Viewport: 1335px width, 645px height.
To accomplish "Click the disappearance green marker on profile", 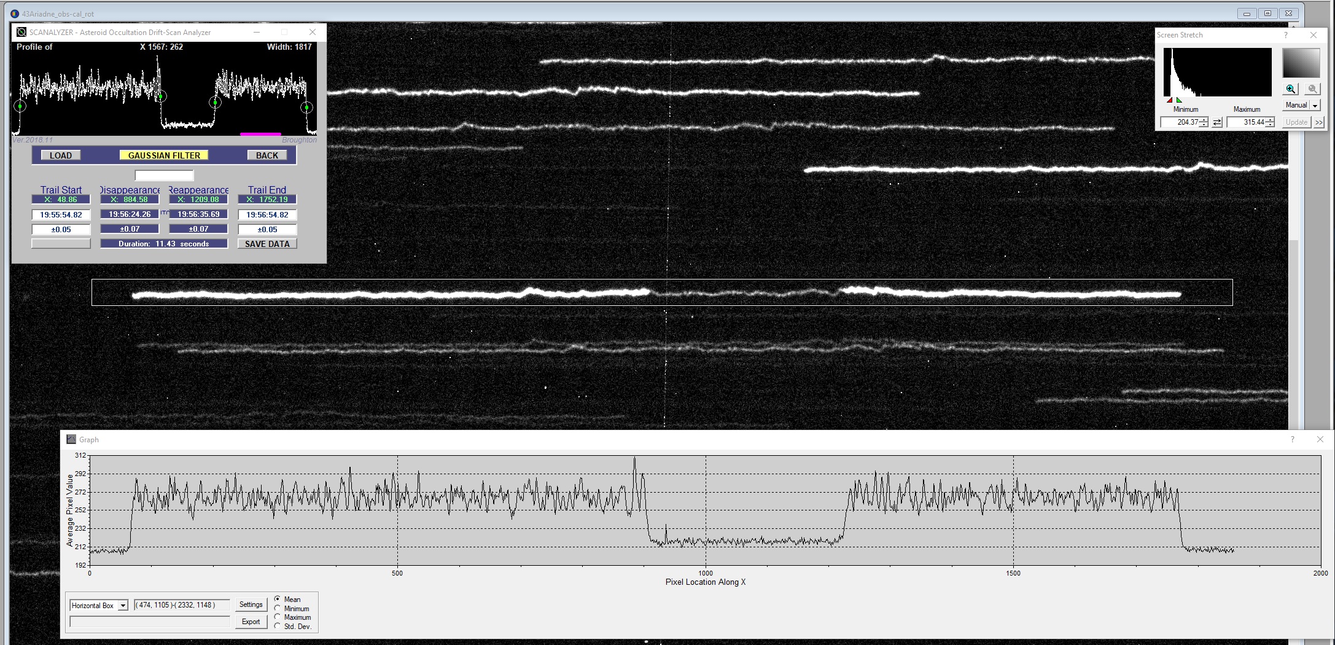I will click(161, 96).
